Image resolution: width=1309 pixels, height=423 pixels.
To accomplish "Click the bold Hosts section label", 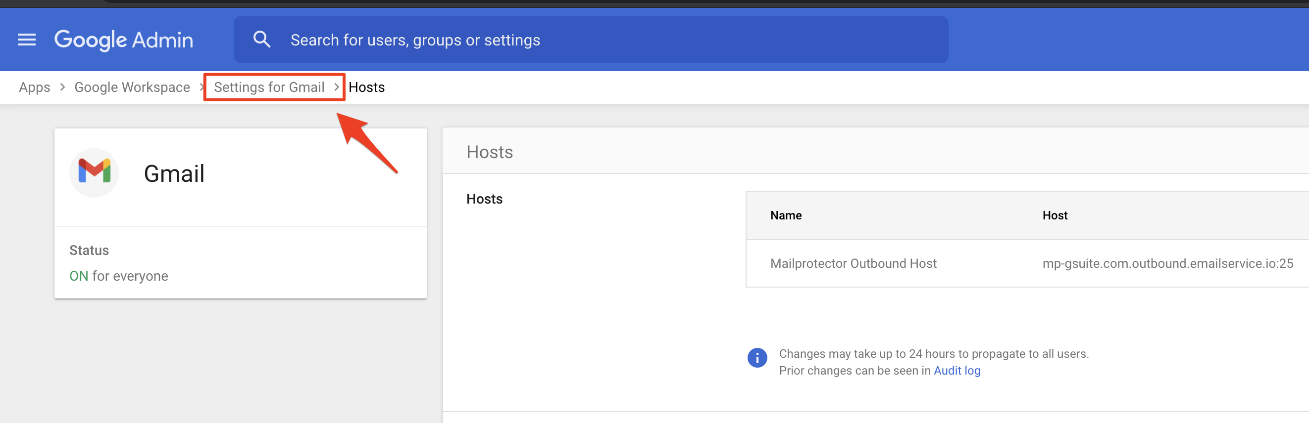I will [x=484, y=199].
